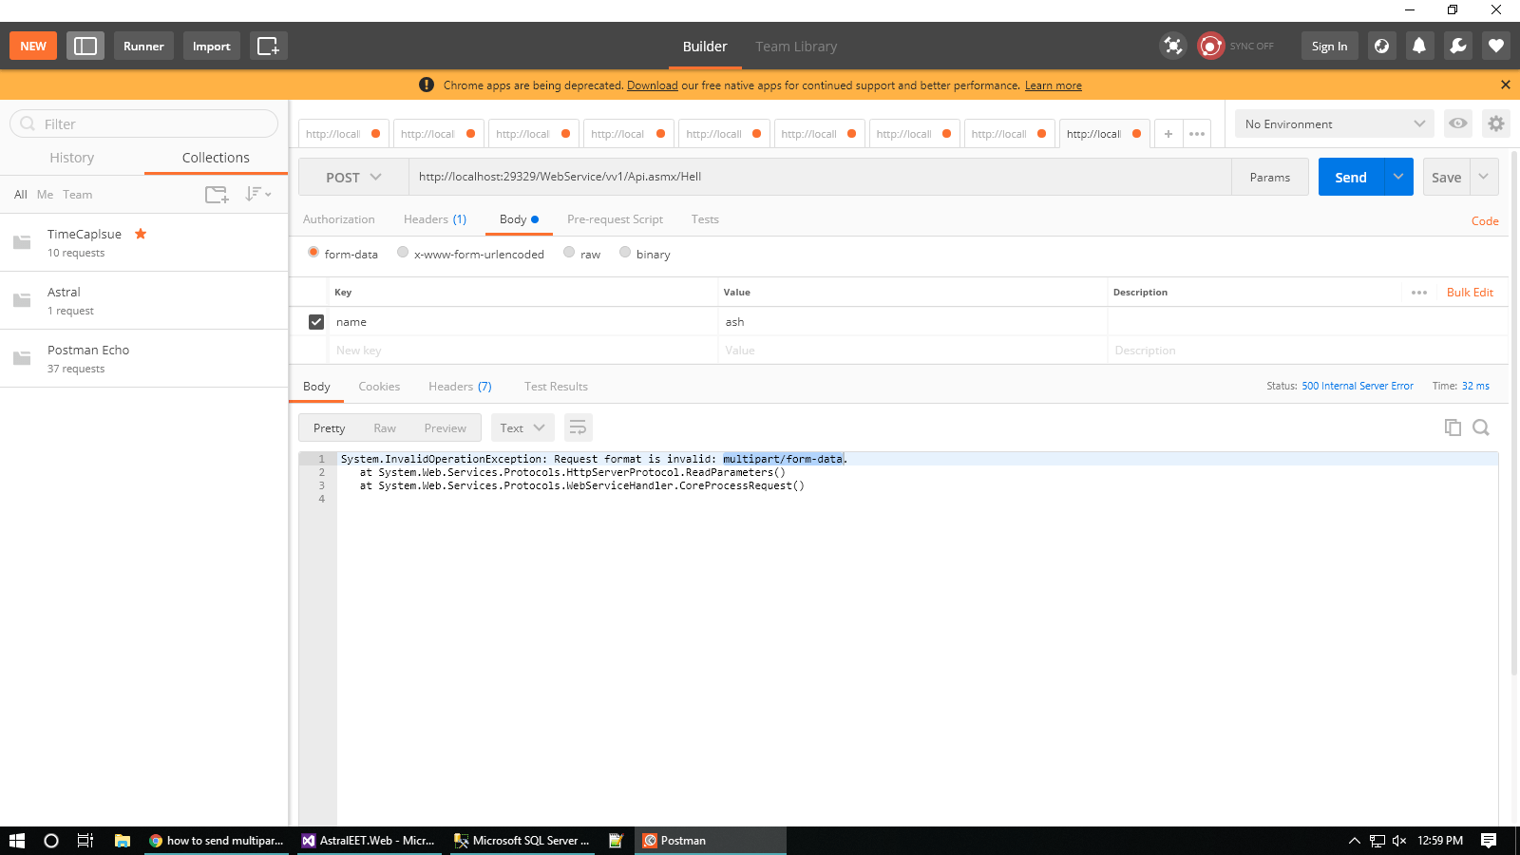Open the Team Library view

796,46
